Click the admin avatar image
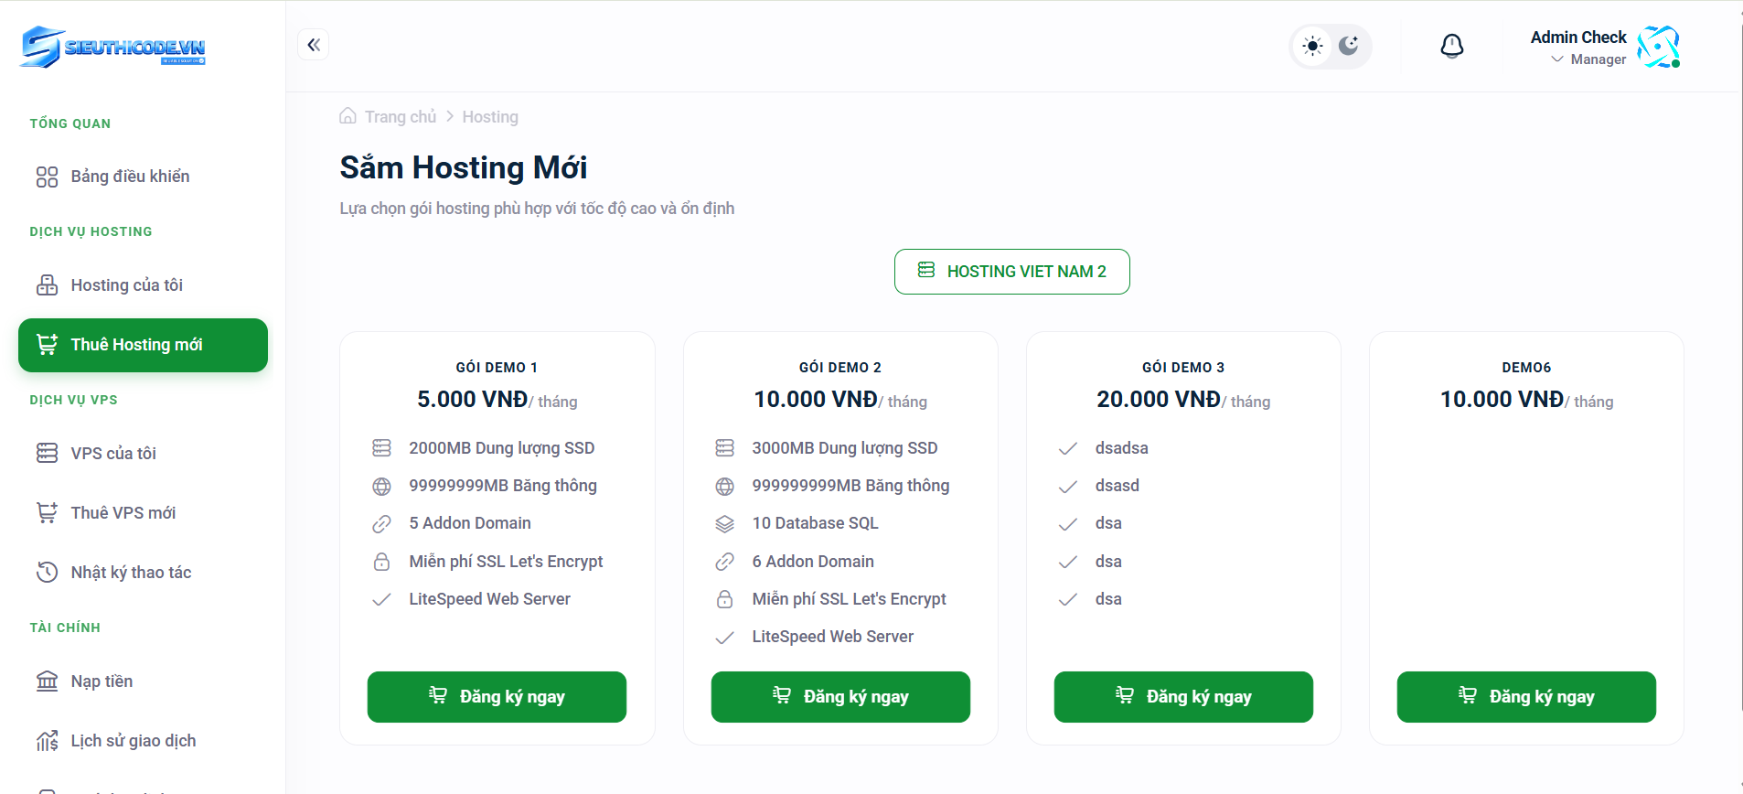Image resolution: width=1743 pixels, height=794 pixels. [1658, 47]
